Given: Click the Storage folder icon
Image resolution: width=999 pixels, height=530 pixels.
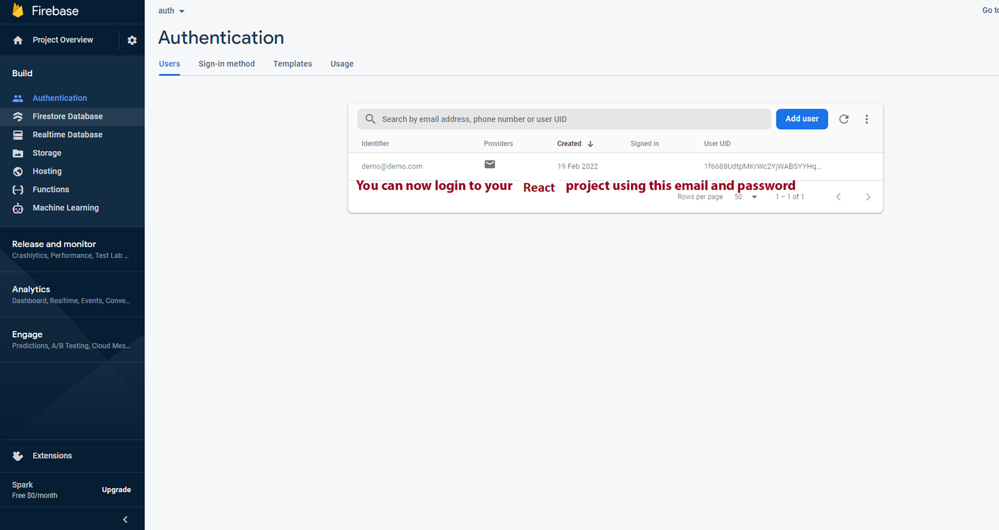Looking at the screenshot, I should pos(18,153).
